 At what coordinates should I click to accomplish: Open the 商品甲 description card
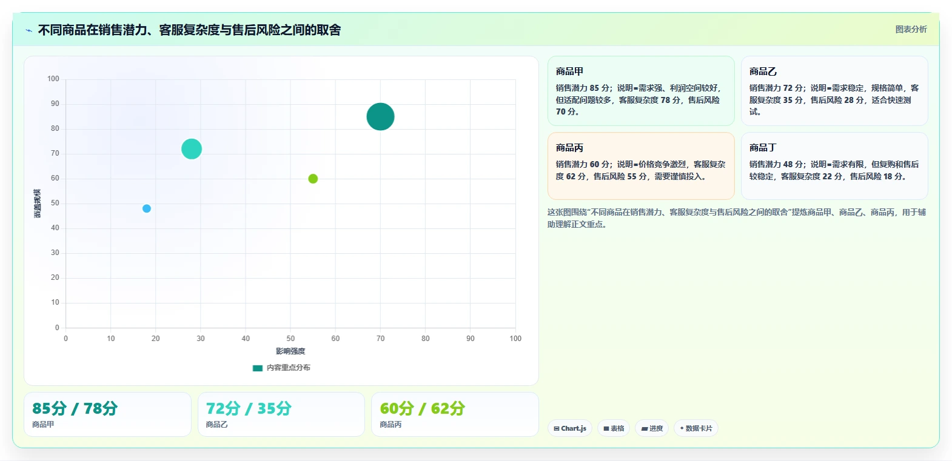pyautogui.click(x=641, y=91)
